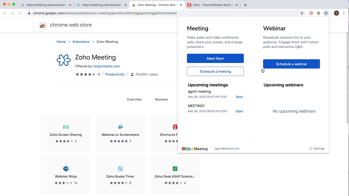The image size is (349, 196).
Task: Start the MEETING1 meeting
Action: click(x=239, y=111)
